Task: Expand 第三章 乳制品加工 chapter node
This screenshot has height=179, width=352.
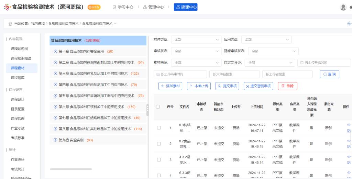Action: coord(56,74)
